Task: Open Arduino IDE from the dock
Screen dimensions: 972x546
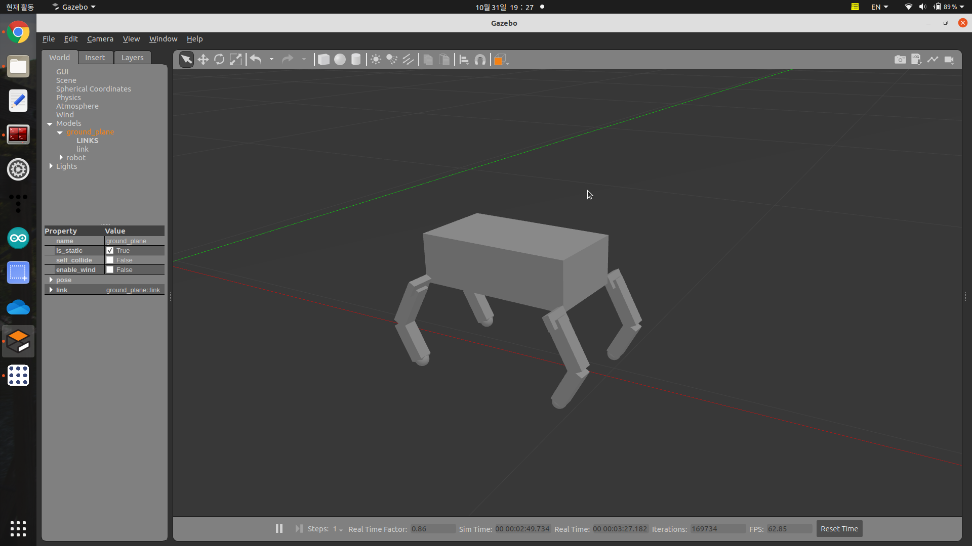Action: 18,238
